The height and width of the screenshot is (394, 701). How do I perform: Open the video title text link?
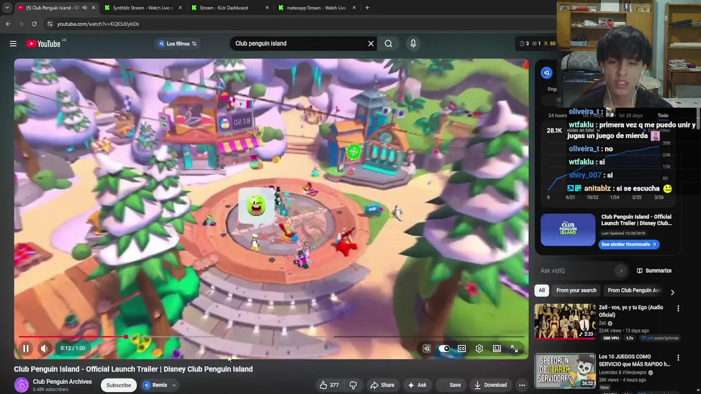coord(133,369)
